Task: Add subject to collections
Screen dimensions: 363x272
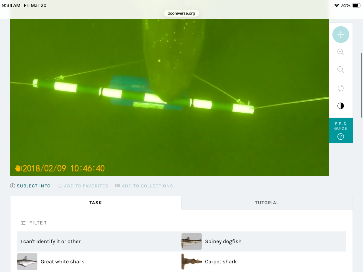Action: [x=144, y=186]
